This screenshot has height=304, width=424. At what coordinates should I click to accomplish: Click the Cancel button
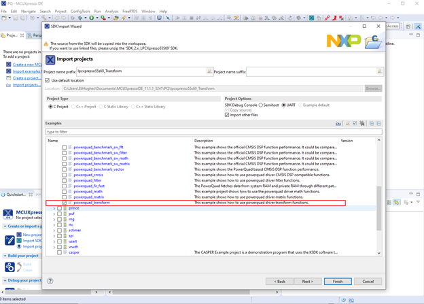point(368,282)
